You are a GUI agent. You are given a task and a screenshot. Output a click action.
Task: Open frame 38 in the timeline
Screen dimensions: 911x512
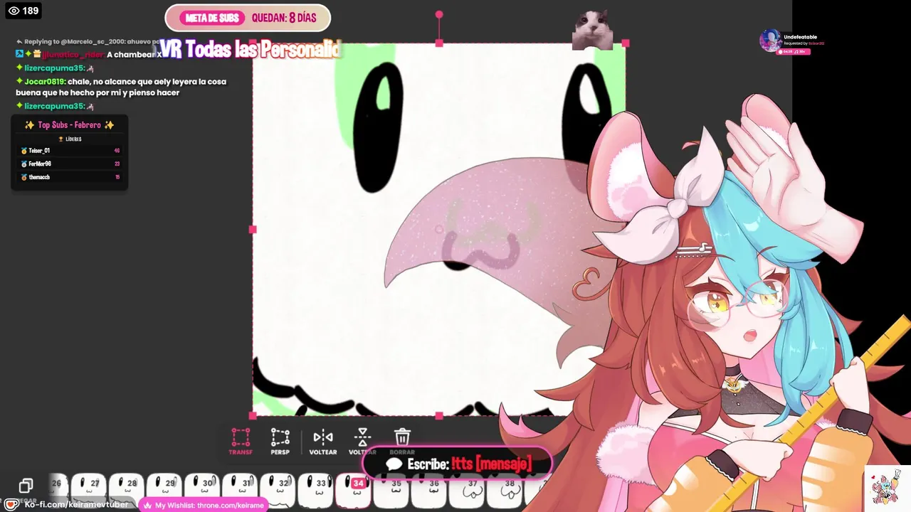[504, 489]
